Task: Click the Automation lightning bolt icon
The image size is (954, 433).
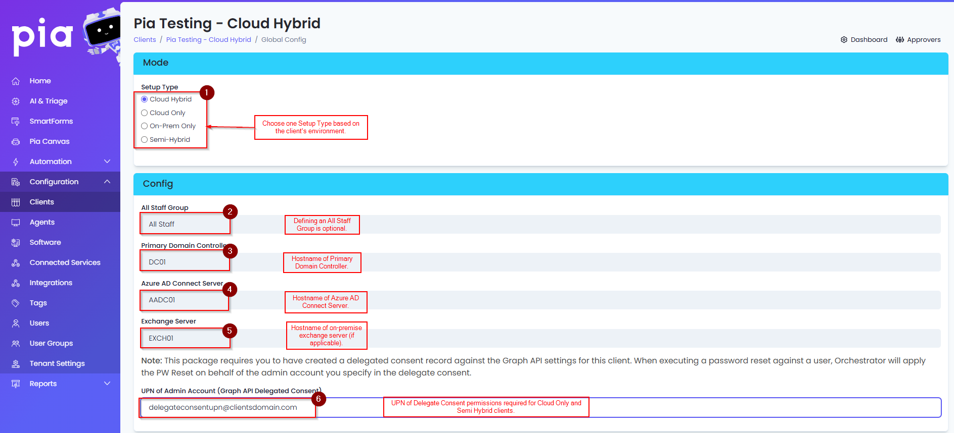Action: pyautogui.click(x=16, y=161)
